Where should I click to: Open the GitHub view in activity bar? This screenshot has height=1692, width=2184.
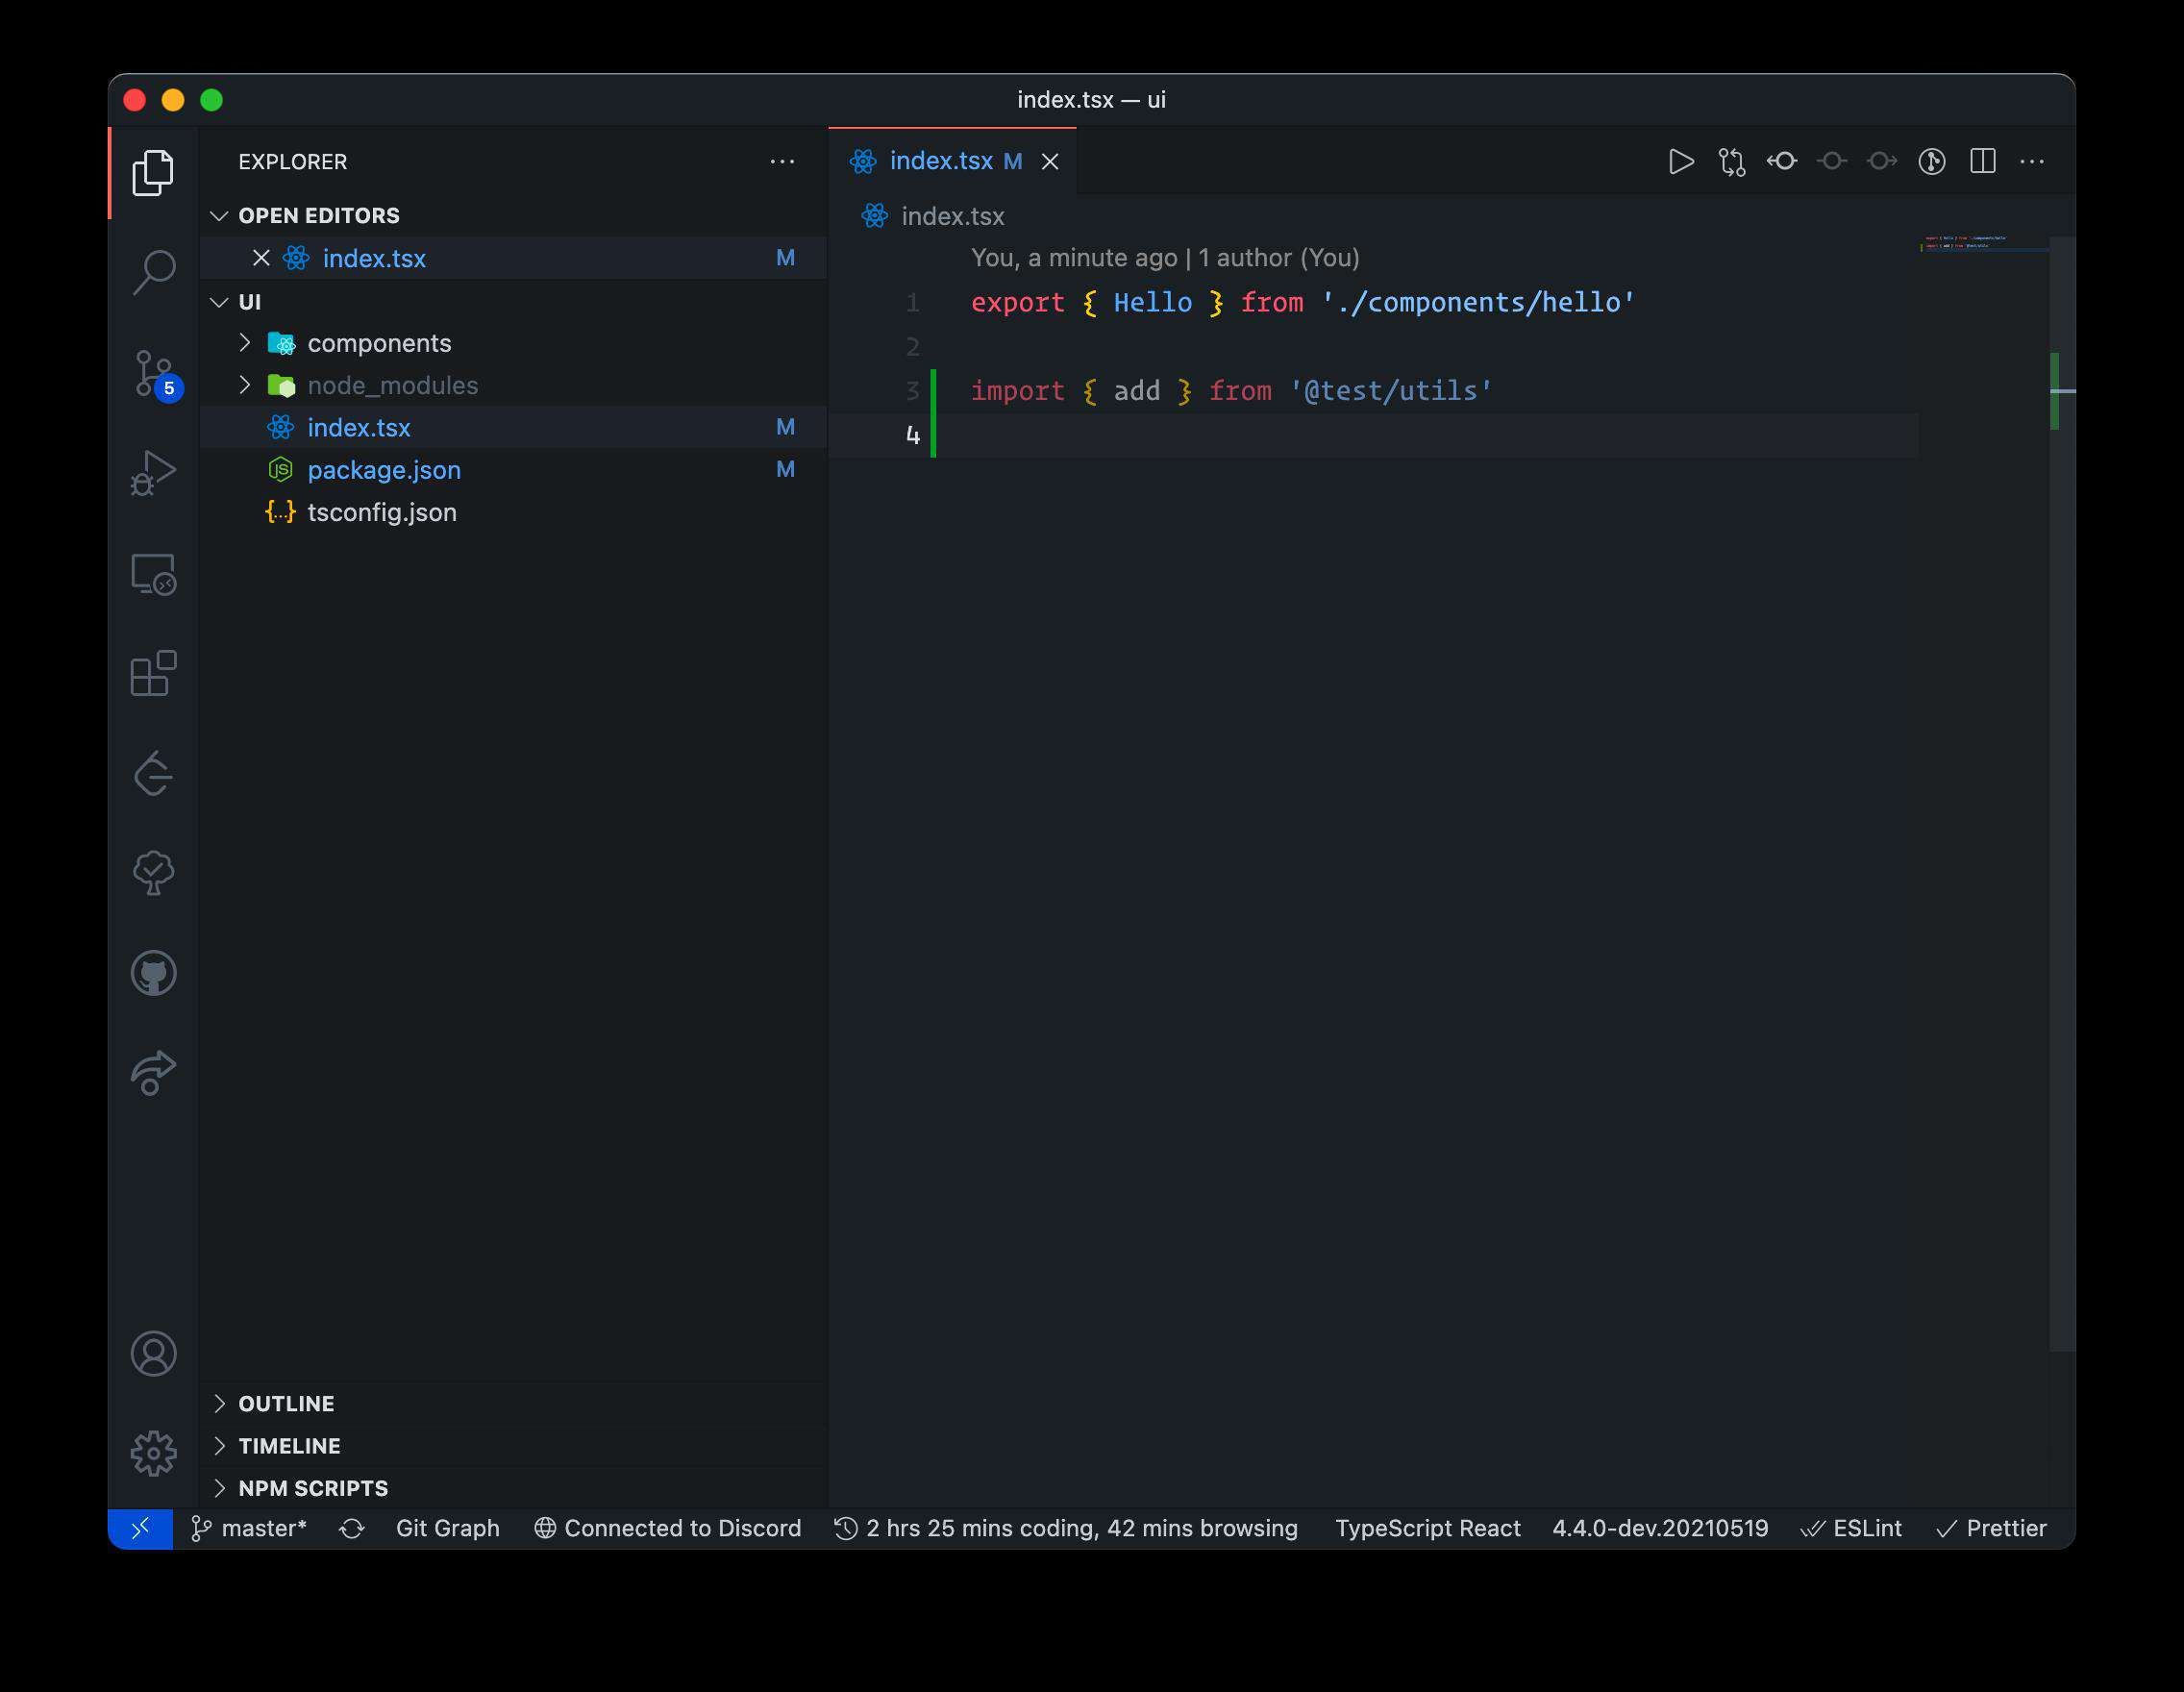(x=153, y=973)
